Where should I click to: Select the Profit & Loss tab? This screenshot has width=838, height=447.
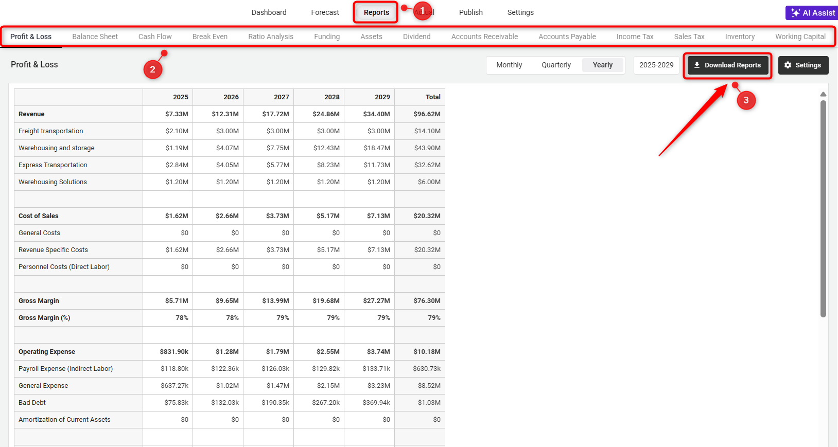31,37
